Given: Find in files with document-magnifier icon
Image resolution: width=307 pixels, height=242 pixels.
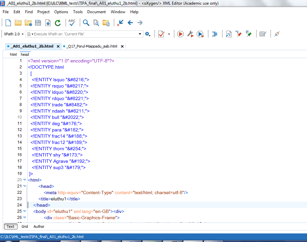Looking at the screenshot, I should point(96,23).
